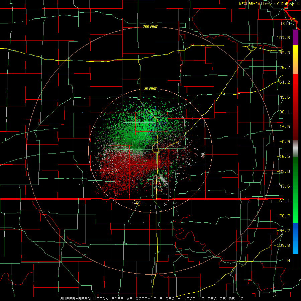Select the -0.9 scale value
The height and width of the screenshot is (301, 301).
click(x=285, y=142)
